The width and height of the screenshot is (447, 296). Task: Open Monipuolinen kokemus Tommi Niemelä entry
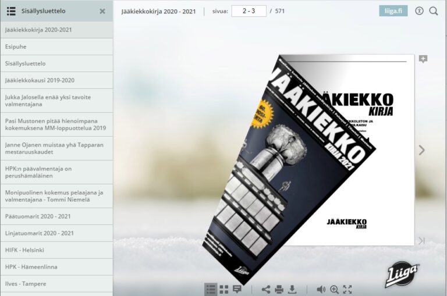(56, 196)
